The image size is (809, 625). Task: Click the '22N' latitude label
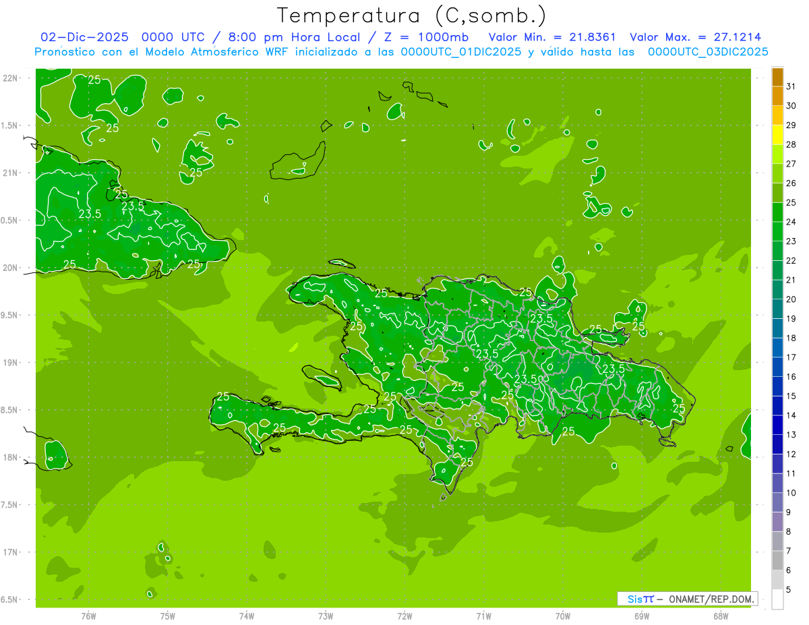pyautogui.click(x=11, y=78)
